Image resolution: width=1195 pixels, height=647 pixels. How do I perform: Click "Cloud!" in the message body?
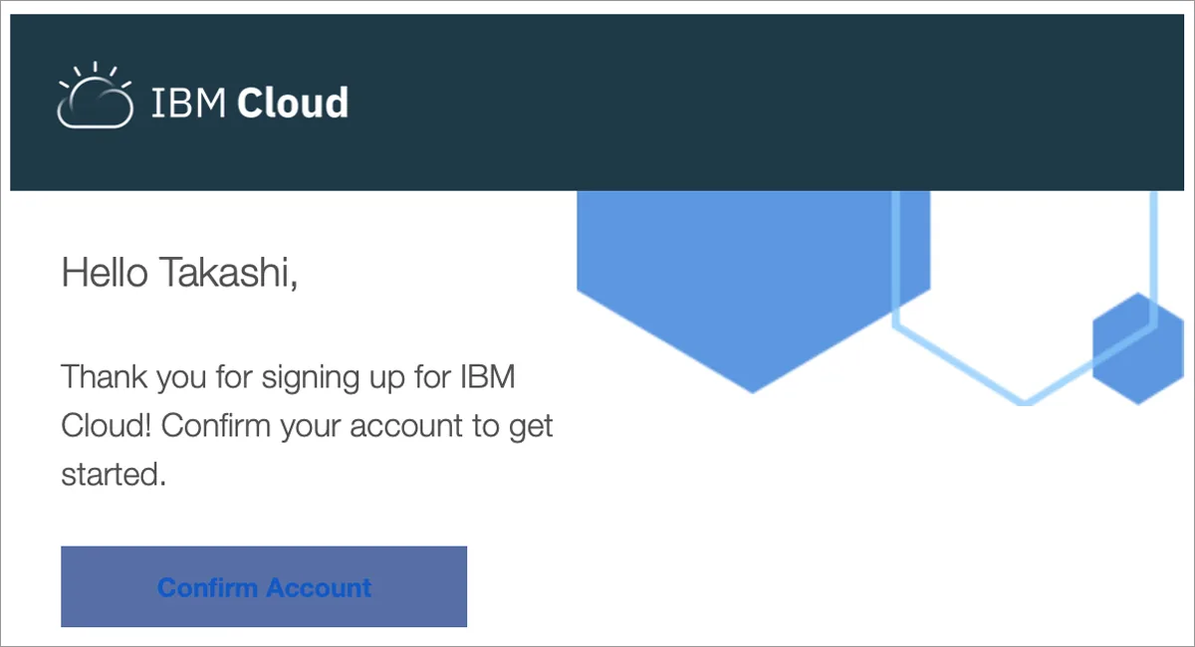(107, 426)
